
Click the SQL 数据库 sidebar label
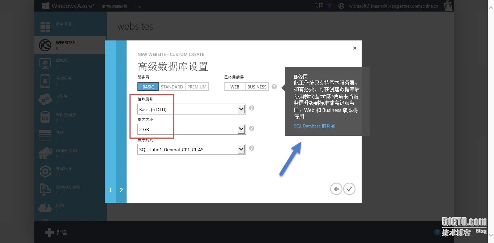pyautogui.click(x=66, y=115)
